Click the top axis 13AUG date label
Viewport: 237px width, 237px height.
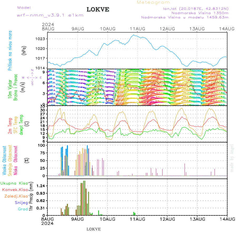[197, 29]
